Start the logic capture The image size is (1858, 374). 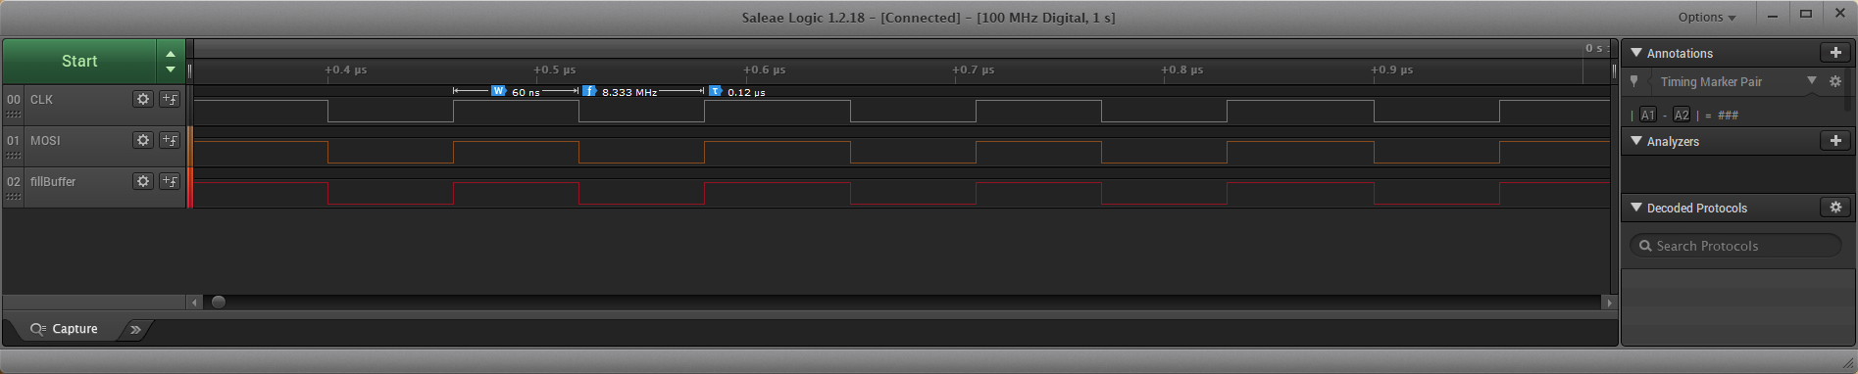click(x=79, y=61)
